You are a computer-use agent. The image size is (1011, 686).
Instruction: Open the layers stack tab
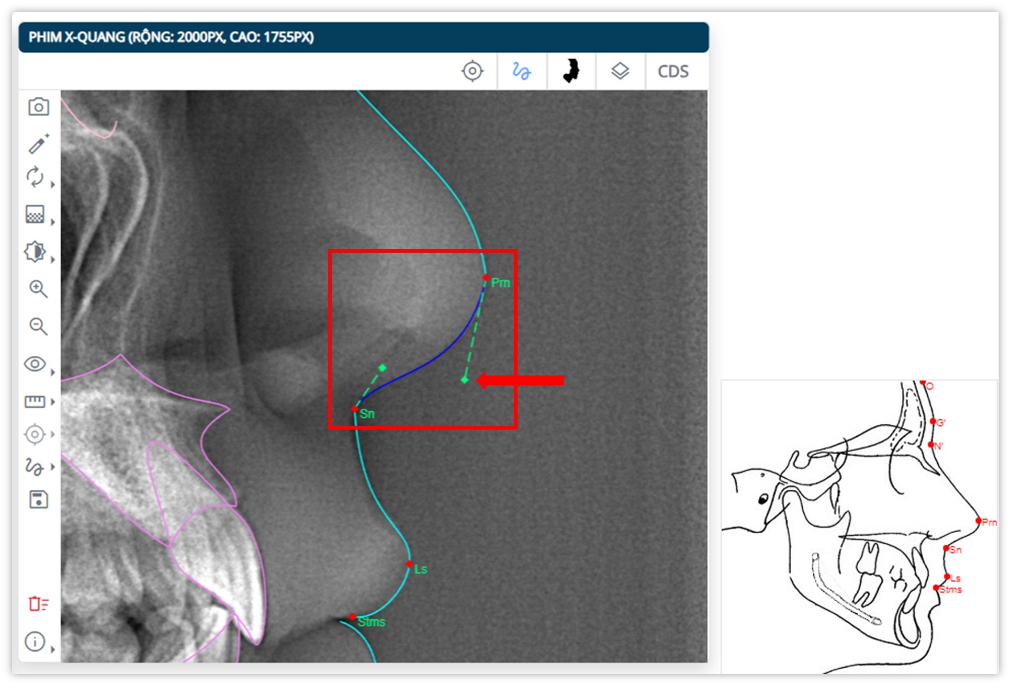[620, 71]
